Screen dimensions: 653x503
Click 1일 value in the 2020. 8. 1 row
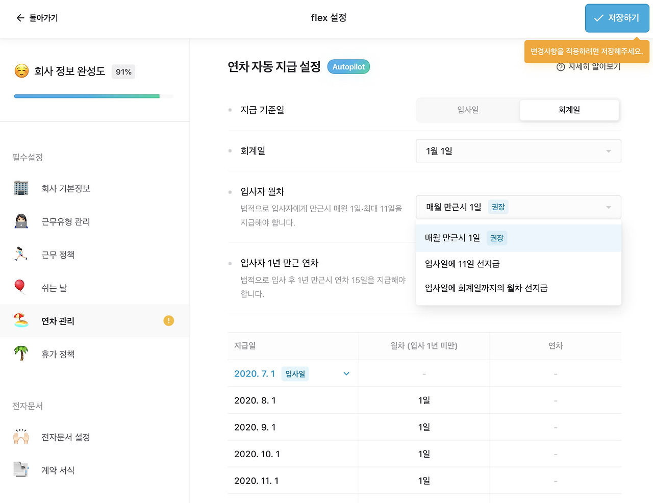click(x=424, y=400)
